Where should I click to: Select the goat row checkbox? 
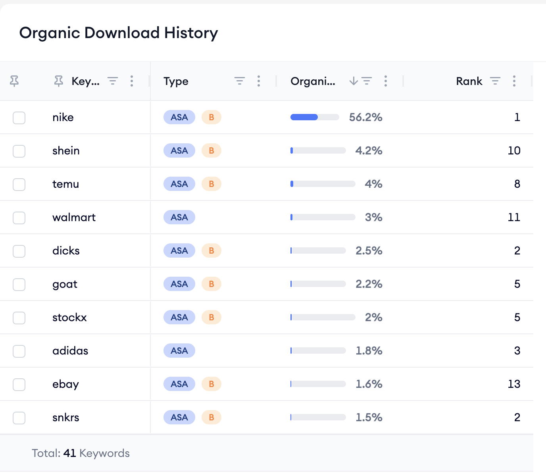[19, 285]
